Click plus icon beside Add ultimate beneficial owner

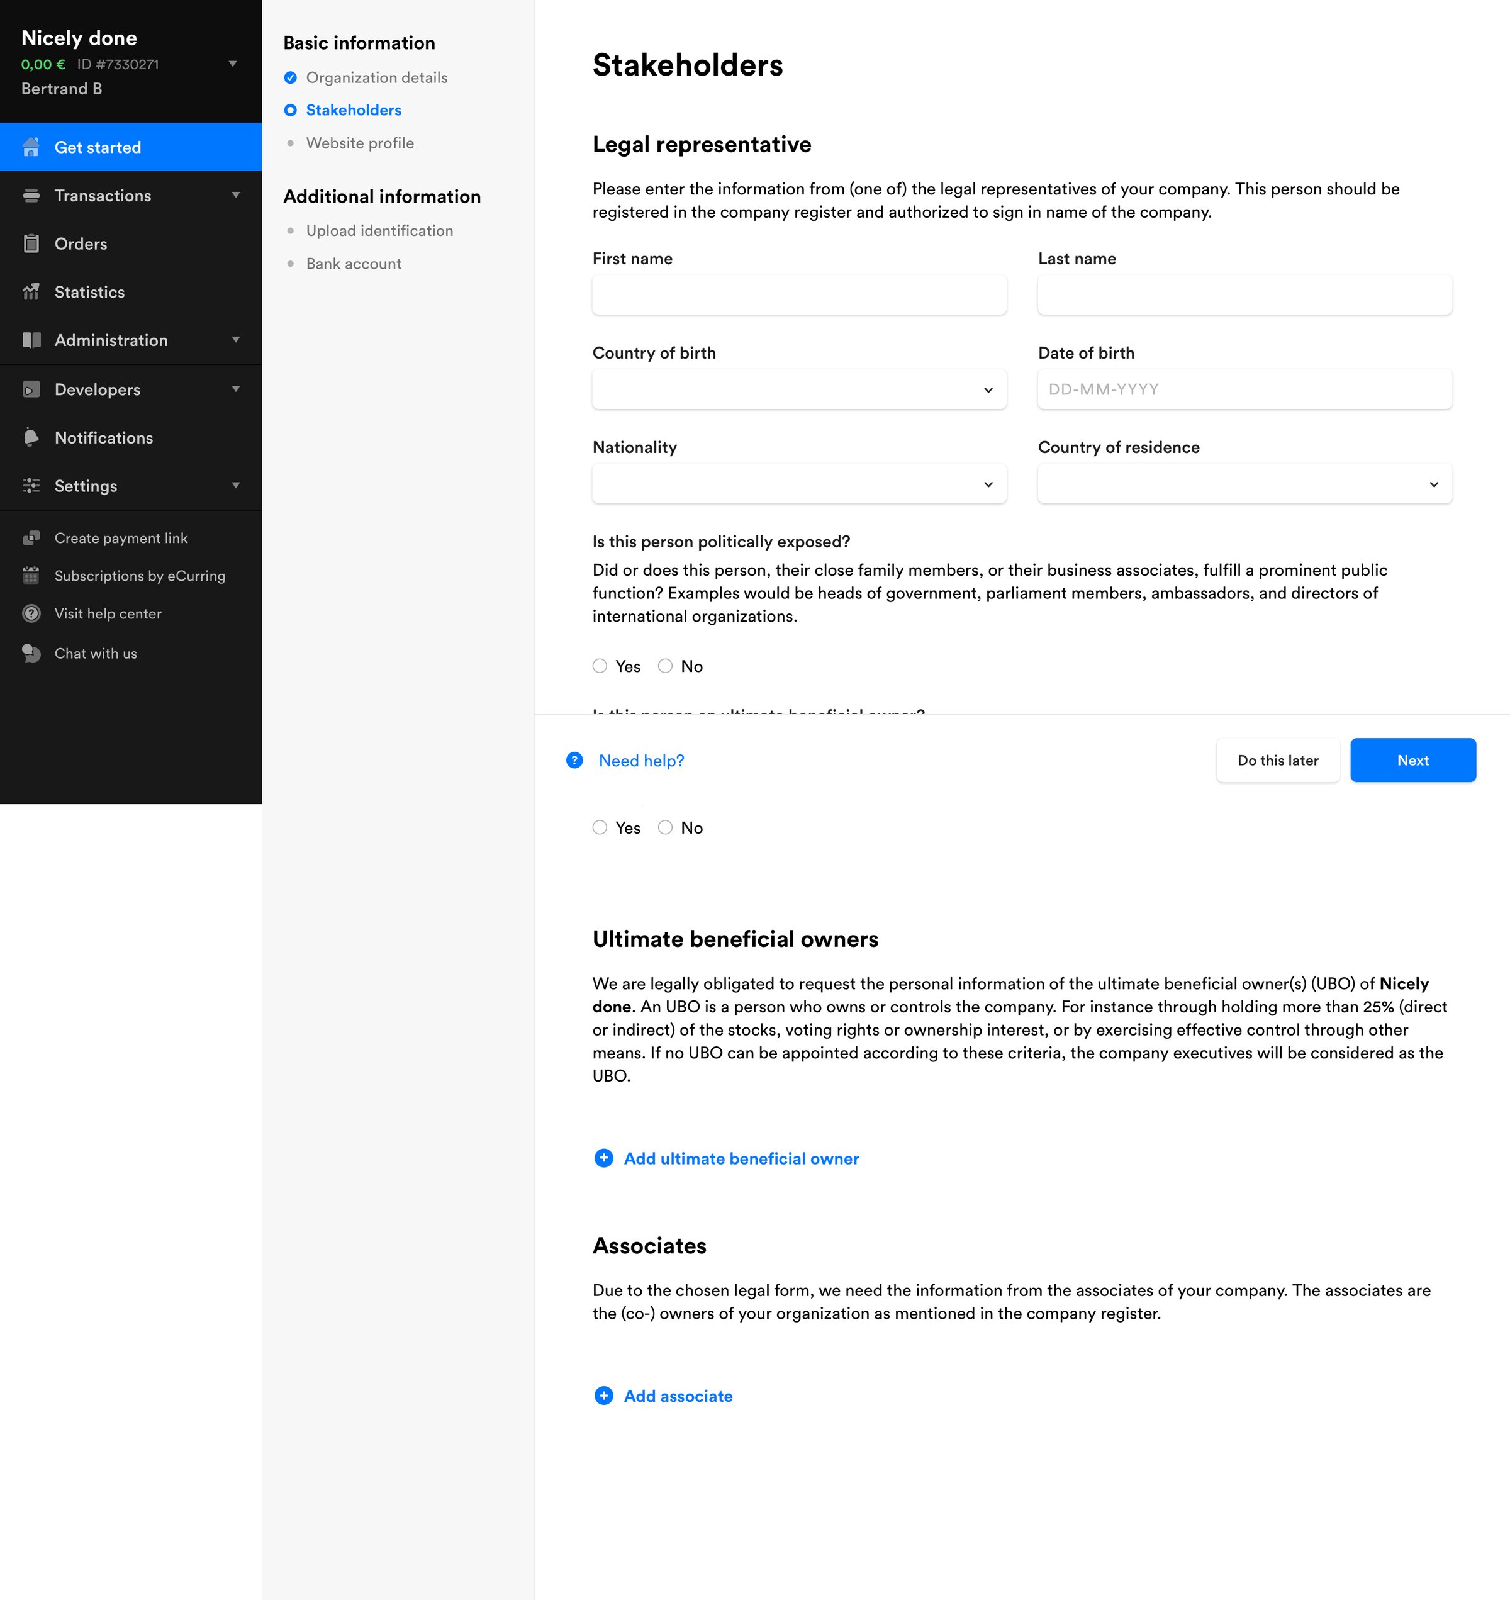pos(603,1158)
